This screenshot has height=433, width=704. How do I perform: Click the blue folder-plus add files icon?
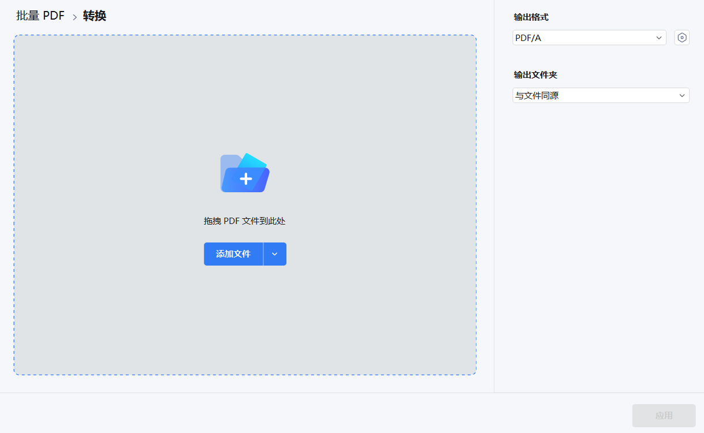point(244,172)
